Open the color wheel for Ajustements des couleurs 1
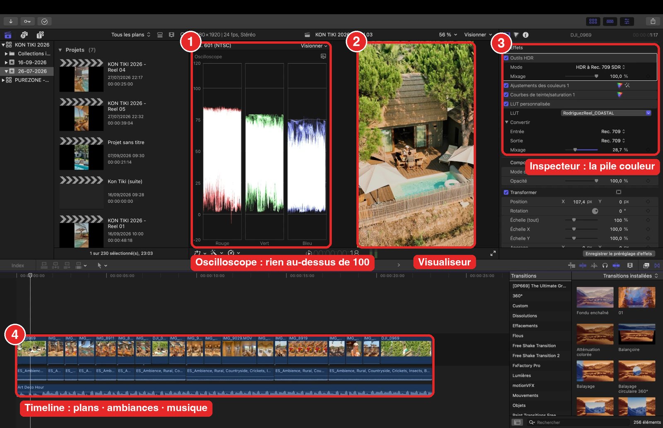Image resolution: width=663 pixels, height=428 pixels. point(619,85)
